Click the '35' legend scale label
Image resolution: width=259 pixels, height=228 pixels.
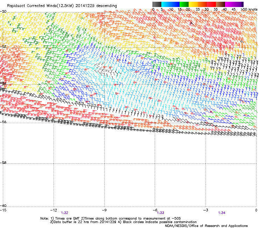(x=216, y=9)
